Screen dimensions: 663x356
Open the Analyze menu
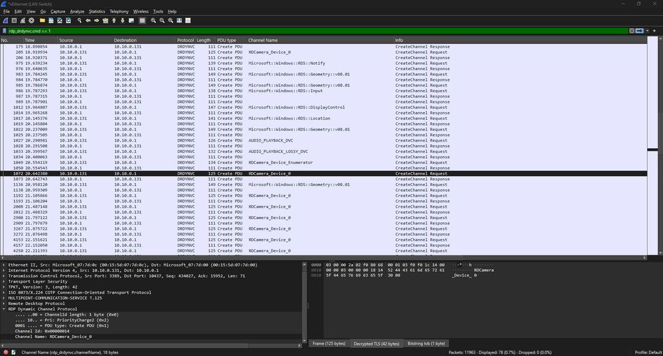click(x=77, y=11)
